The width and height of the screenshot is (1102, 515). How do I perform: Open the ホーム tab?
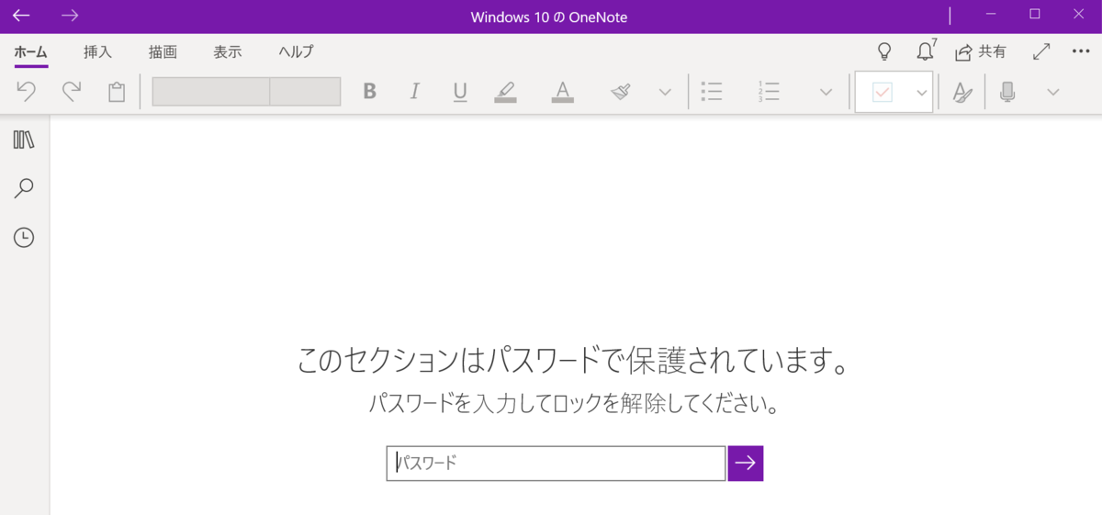pos(30,52)
